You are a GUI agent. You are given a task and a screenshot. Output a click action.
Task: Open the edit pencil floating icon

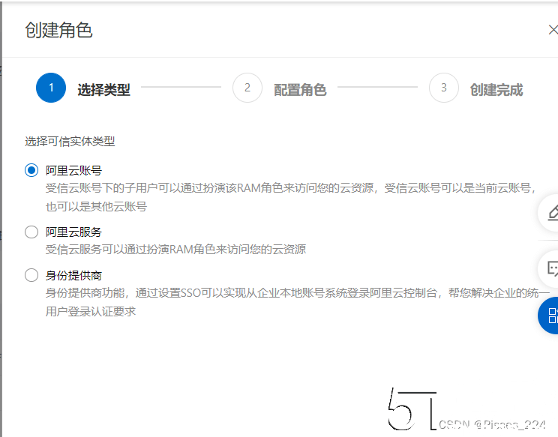[550, 213]
